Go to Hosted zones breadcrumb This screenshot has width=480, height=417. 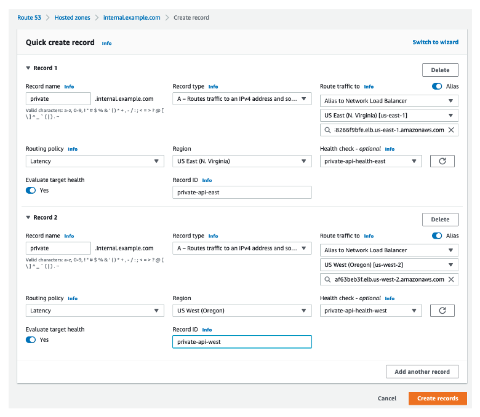point(72,18)
